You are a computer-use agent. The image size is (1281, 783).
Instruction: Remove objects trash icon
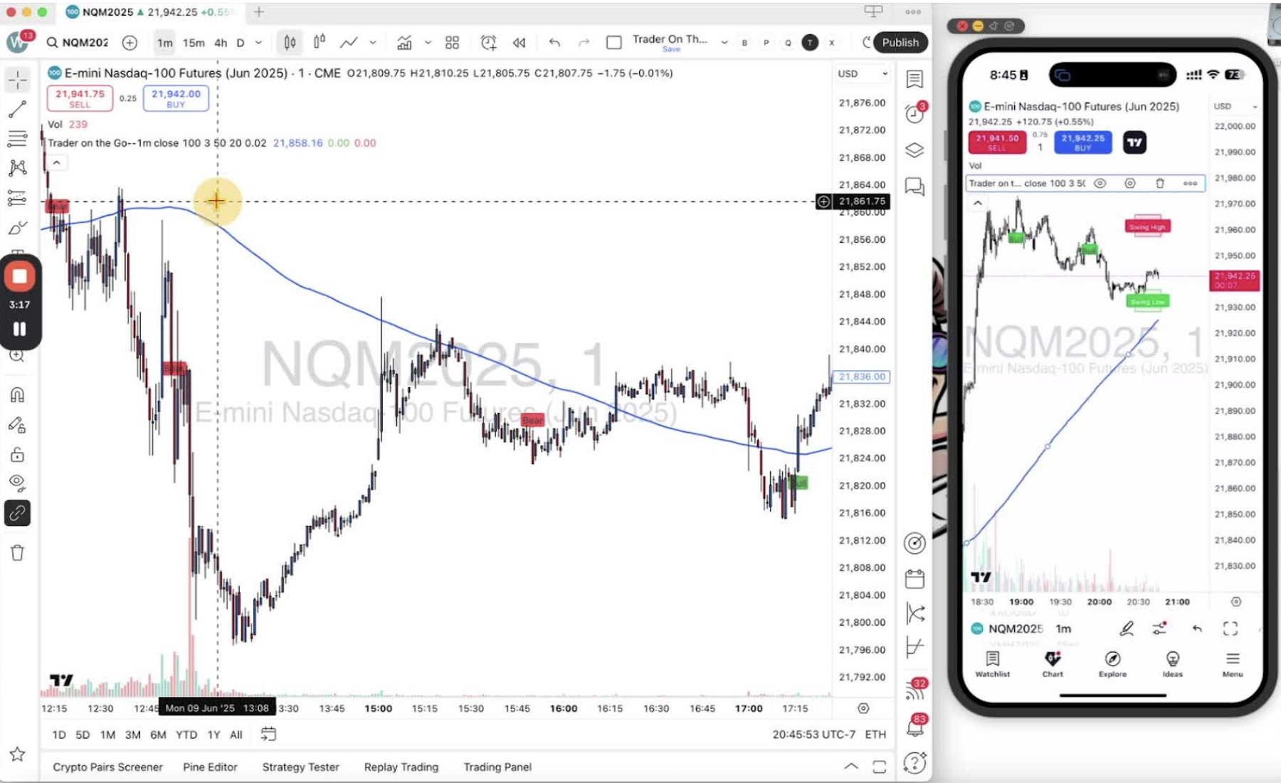(18, 552)
